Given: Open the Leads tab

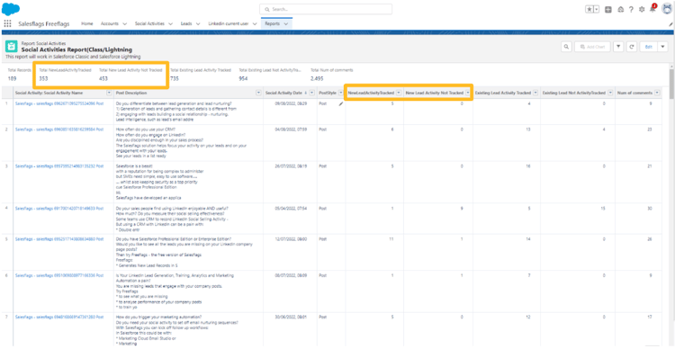Looking at the screenshot, I should (x=186, y=24).
